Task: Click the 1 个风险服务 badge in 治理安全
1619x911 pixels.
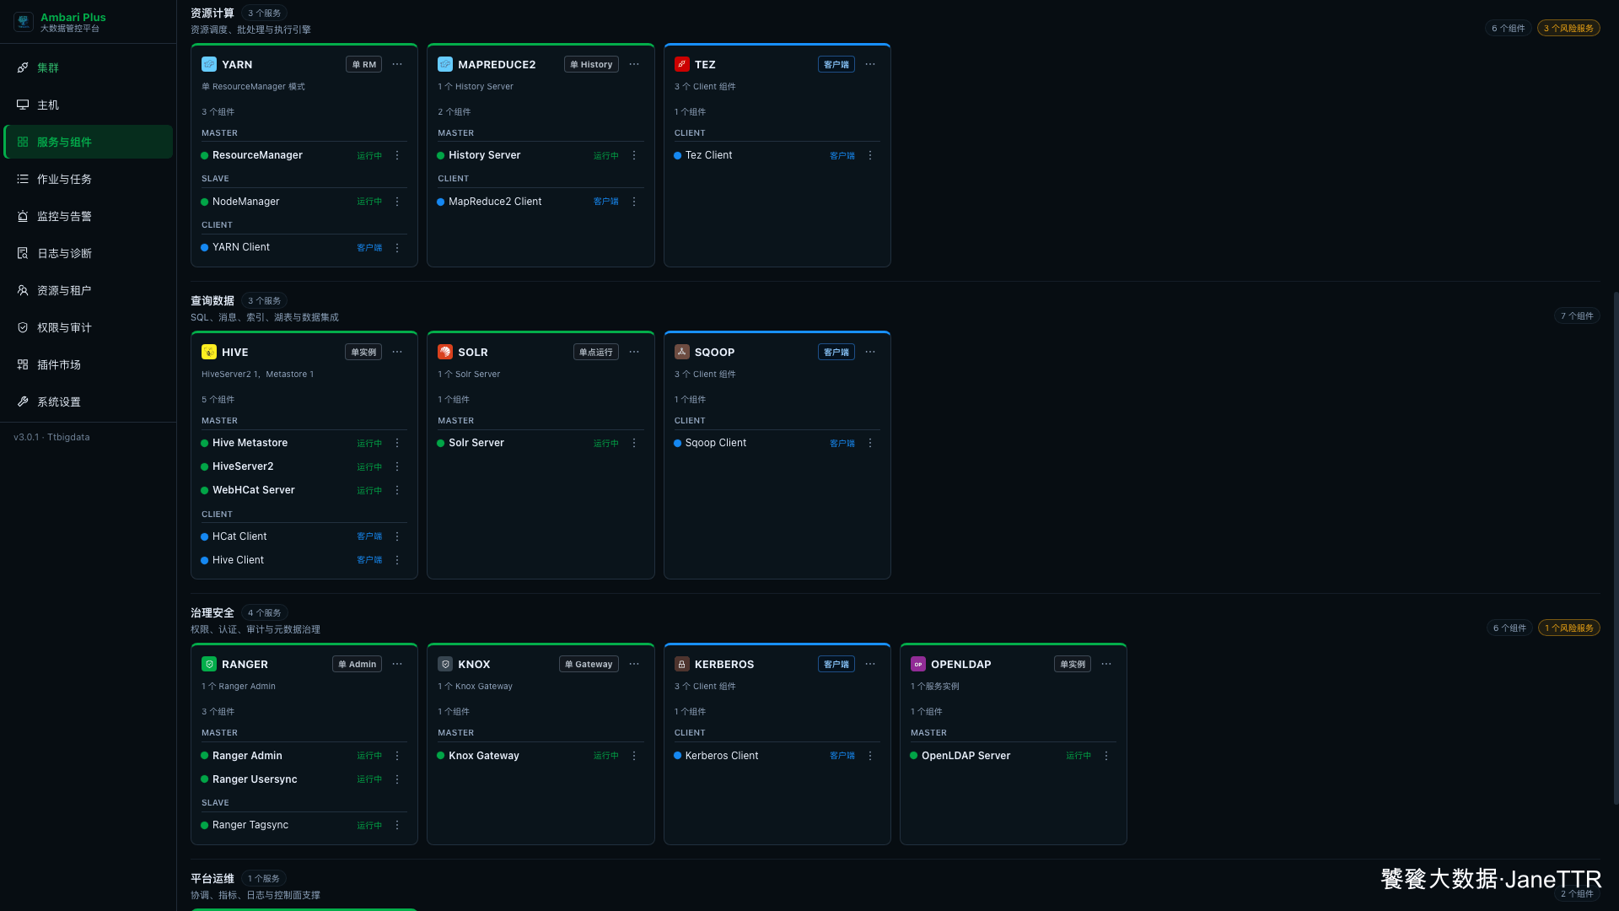Action: coord(1568,628)
